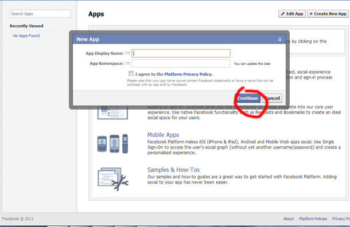
Task: Check the Platform Privacy Policy agreement box
Action: point(131,73)
